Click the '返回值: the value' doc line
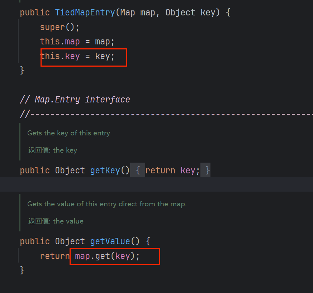Image resolution: width=313 pixels, height=293 pixels. (56, 221)
